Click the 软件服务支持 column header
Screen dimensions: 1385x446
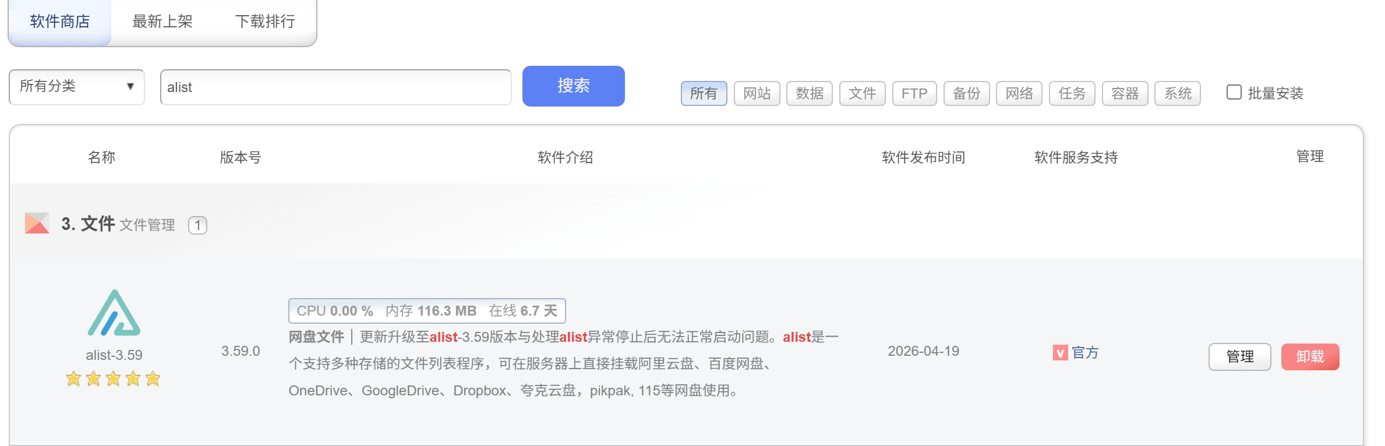pos(1076,157)
